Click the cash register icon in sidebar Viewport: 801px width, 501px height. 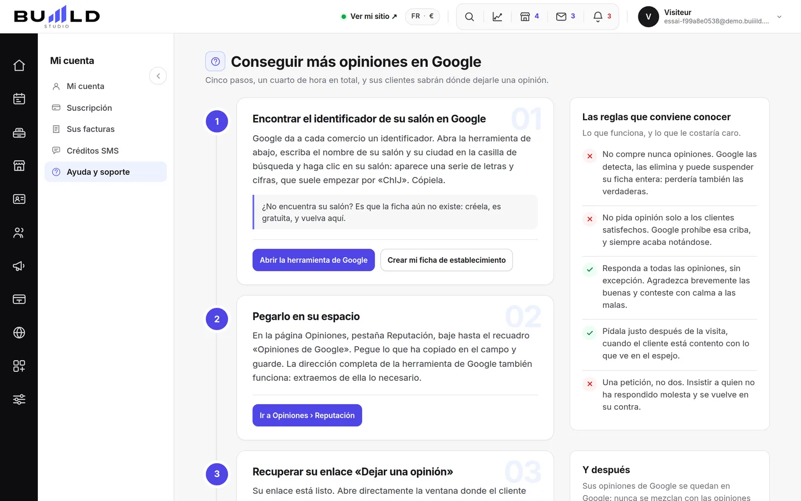pyautogui.click(x=19, y=132)
